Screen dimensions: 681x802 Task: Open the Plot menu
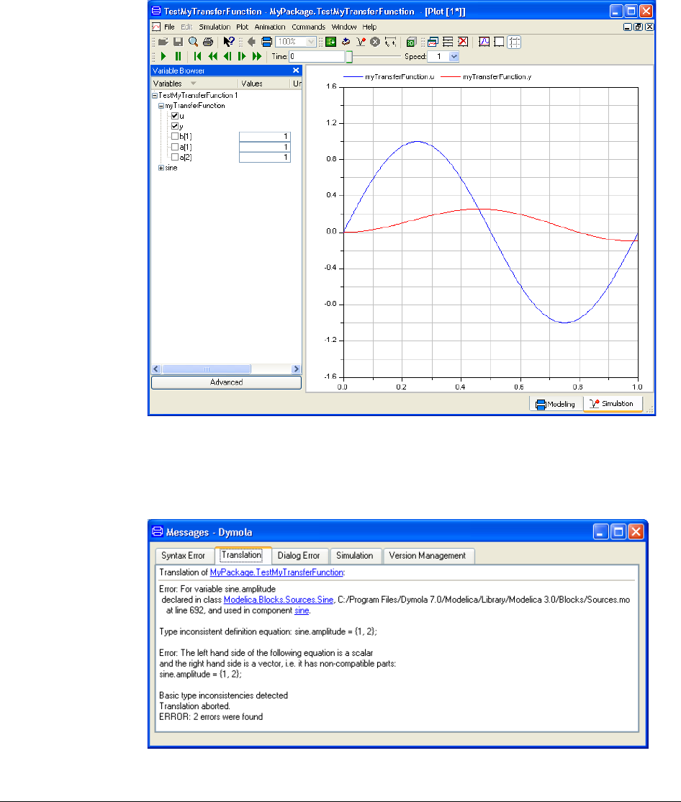tap(242, 27)
